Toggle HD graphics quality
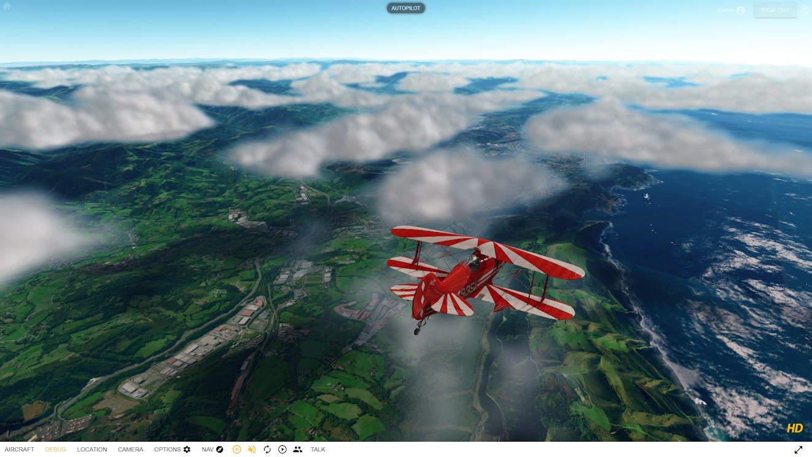The image size is (812, 457). 794,428
